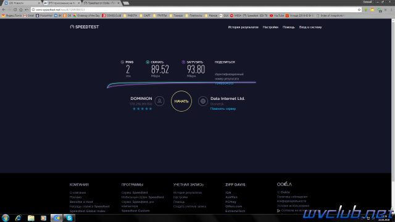Click the globe icon next to Data Internet Ltd.

click(x=203, y=101)
